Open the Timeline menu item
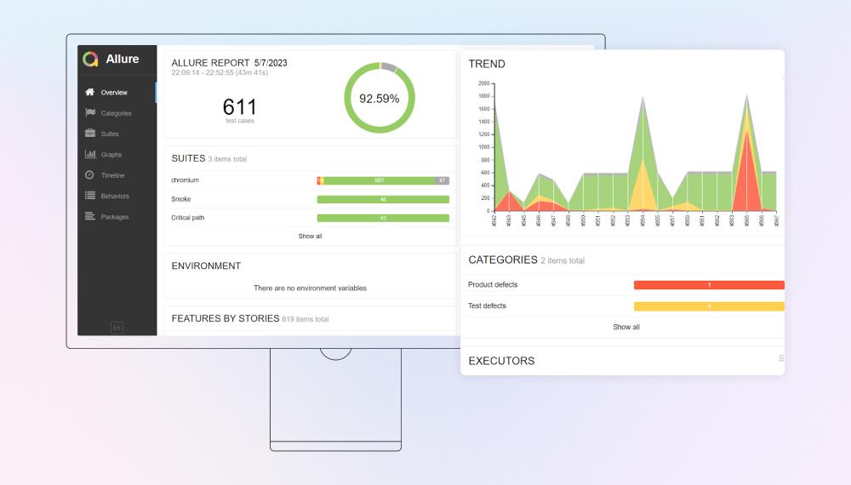The height and width of the screenshot is (485, 851). coord(112,175)
